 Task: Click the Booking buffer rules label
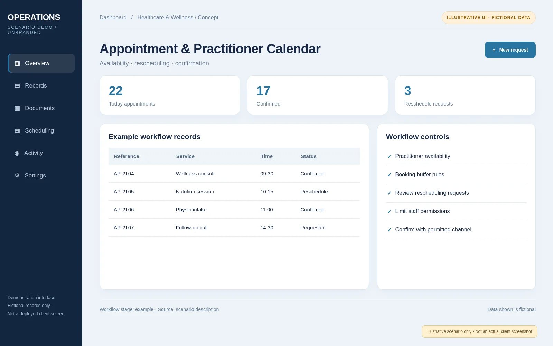pyautogui.click(x=420, y=175)
